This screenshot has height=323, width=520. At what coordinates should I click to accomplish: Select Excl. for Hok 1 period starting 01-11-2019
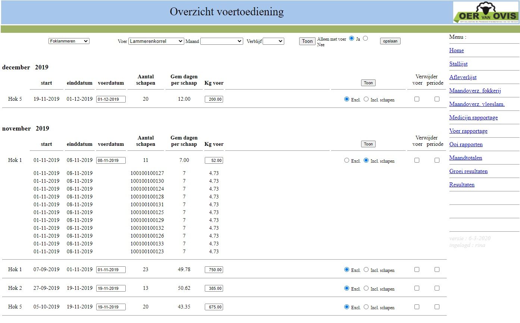pos(347,160)
